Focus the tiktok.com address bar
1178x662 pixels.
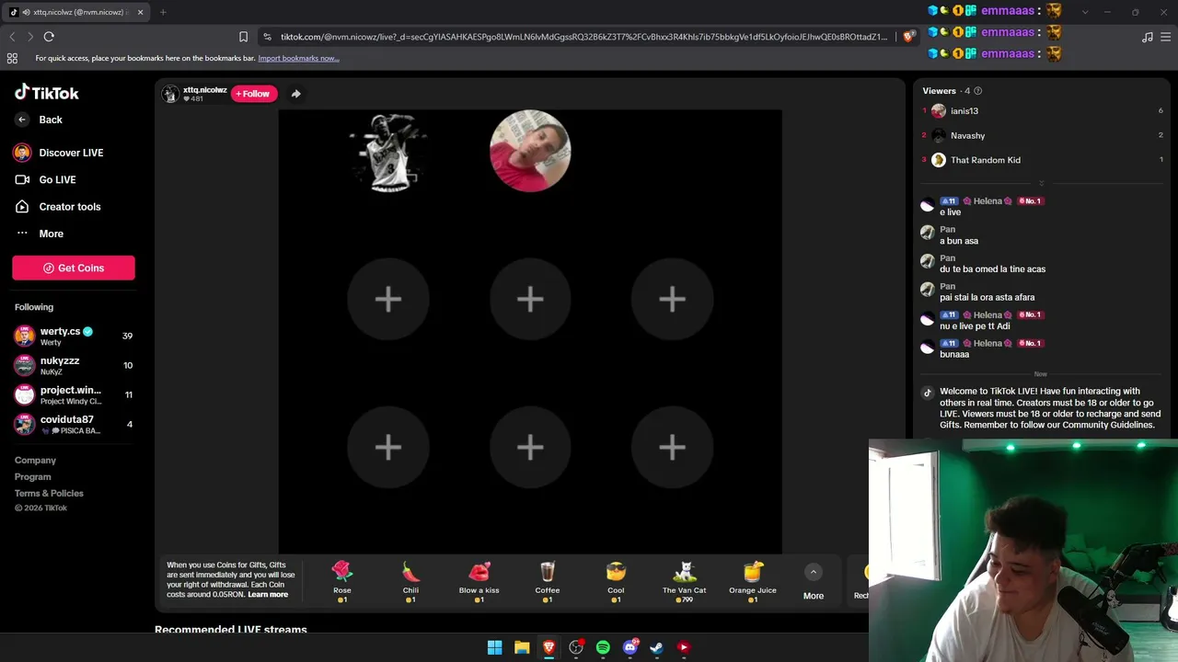coord(583,37)
